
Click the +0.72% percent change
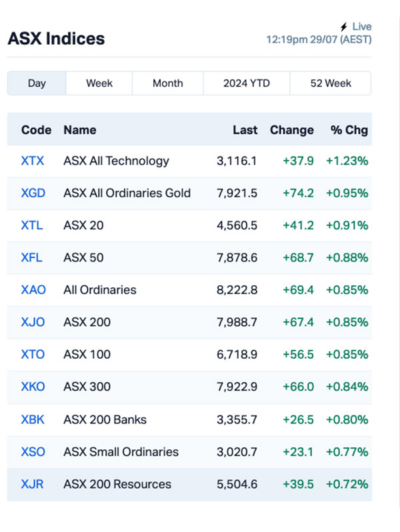tap(347, 484)
